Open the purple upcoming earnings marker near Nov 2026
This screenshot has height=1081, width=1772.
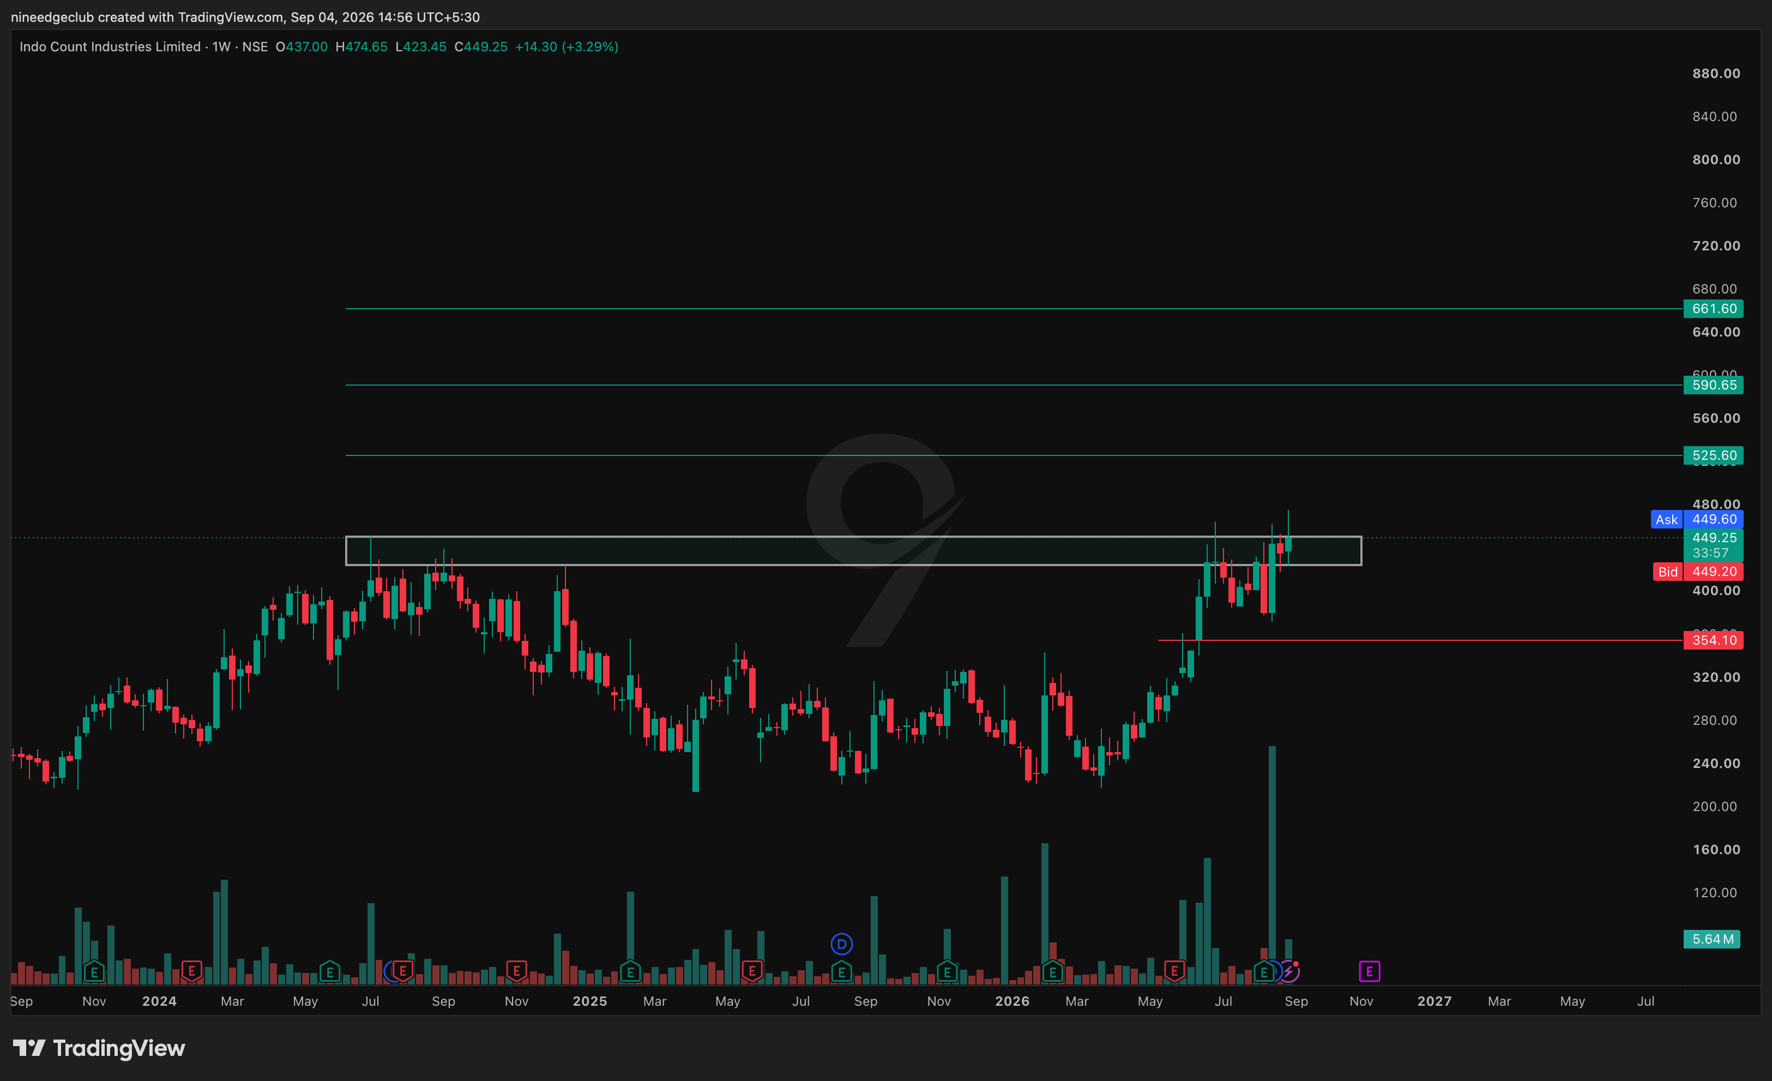(x=1369, y=972)
